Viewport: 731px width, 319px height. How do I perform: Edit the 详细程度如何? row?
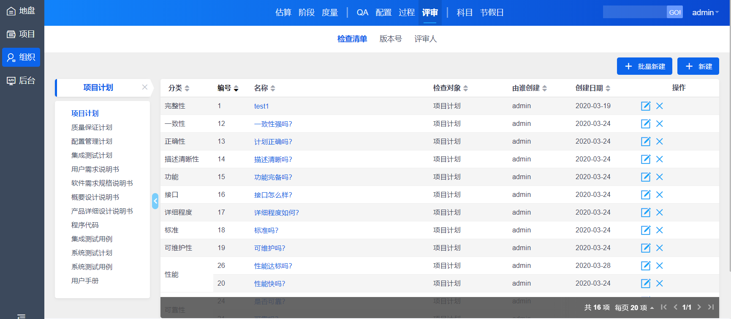(x=646, y=213)
